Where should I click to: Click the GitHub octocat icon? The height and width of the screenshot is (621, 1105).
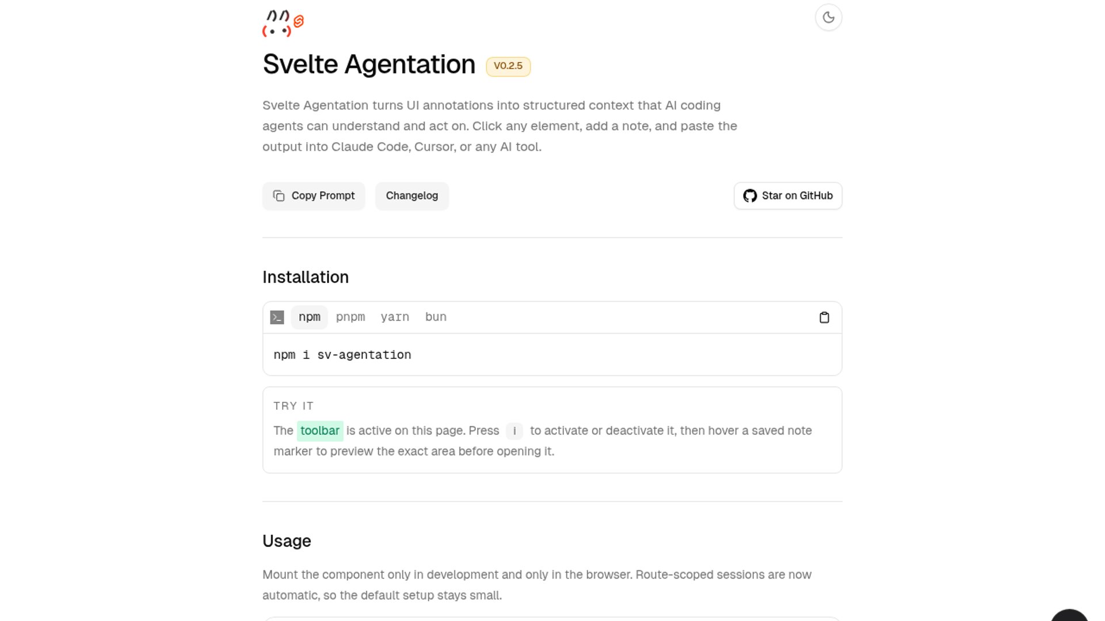pos(749,196)
